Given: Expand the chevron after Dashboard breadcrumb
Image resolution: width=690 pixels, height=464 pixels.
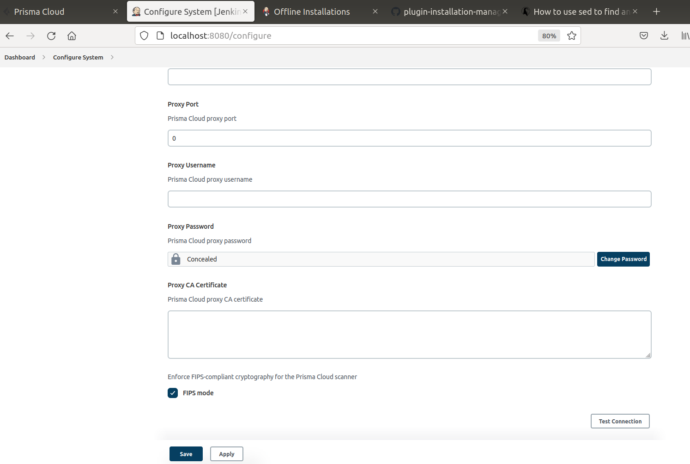Looking at the screenshot, I should pyautogui.click(x=44, y=57).
